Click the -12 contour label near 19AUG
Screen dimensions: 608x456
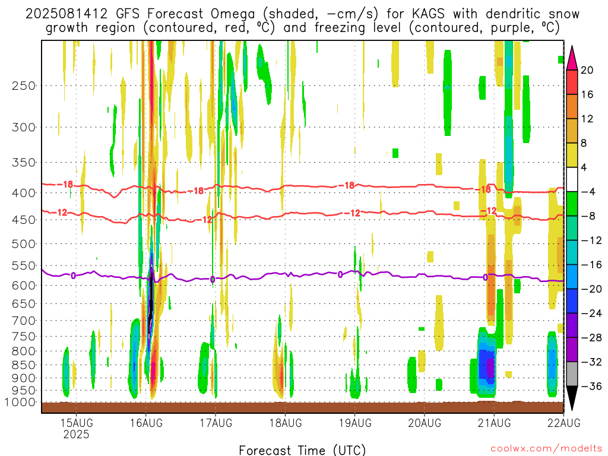pyautogui.click(x=352, y=213)
